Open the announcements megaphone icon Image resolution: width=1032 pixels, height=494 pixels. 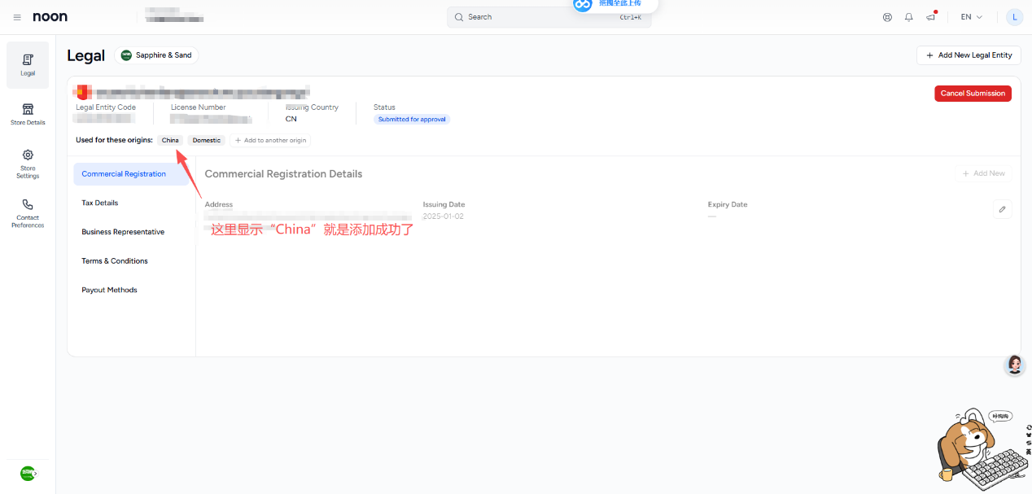click(931, 16)
